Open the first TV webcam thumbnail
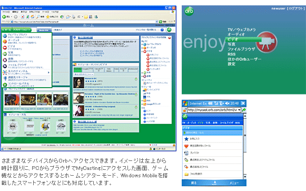306x191 pixels. [x=12, y=100]
